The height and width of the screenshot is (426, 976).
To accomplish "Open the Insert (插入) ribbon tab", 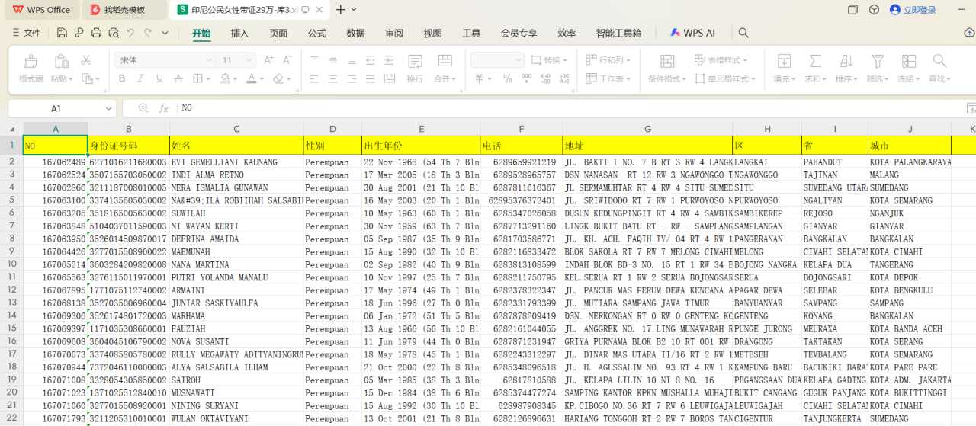I will click(x=239, y=33).
